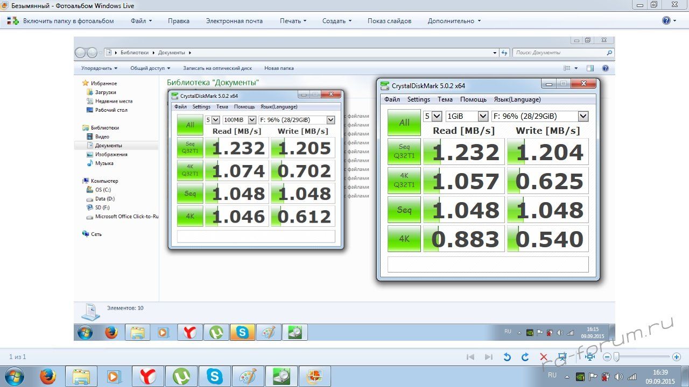Click 'Упорядочить' in Explorer window toolbar
Image resolution: width=689 pixels, height=387 pixels.
pos(99,68)
